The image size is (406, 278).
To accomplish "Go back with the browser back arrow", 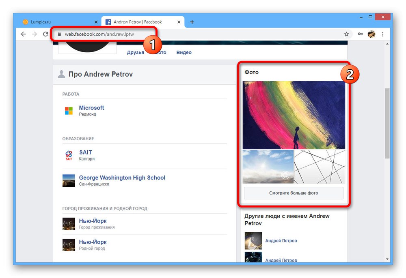I will 23,34.
